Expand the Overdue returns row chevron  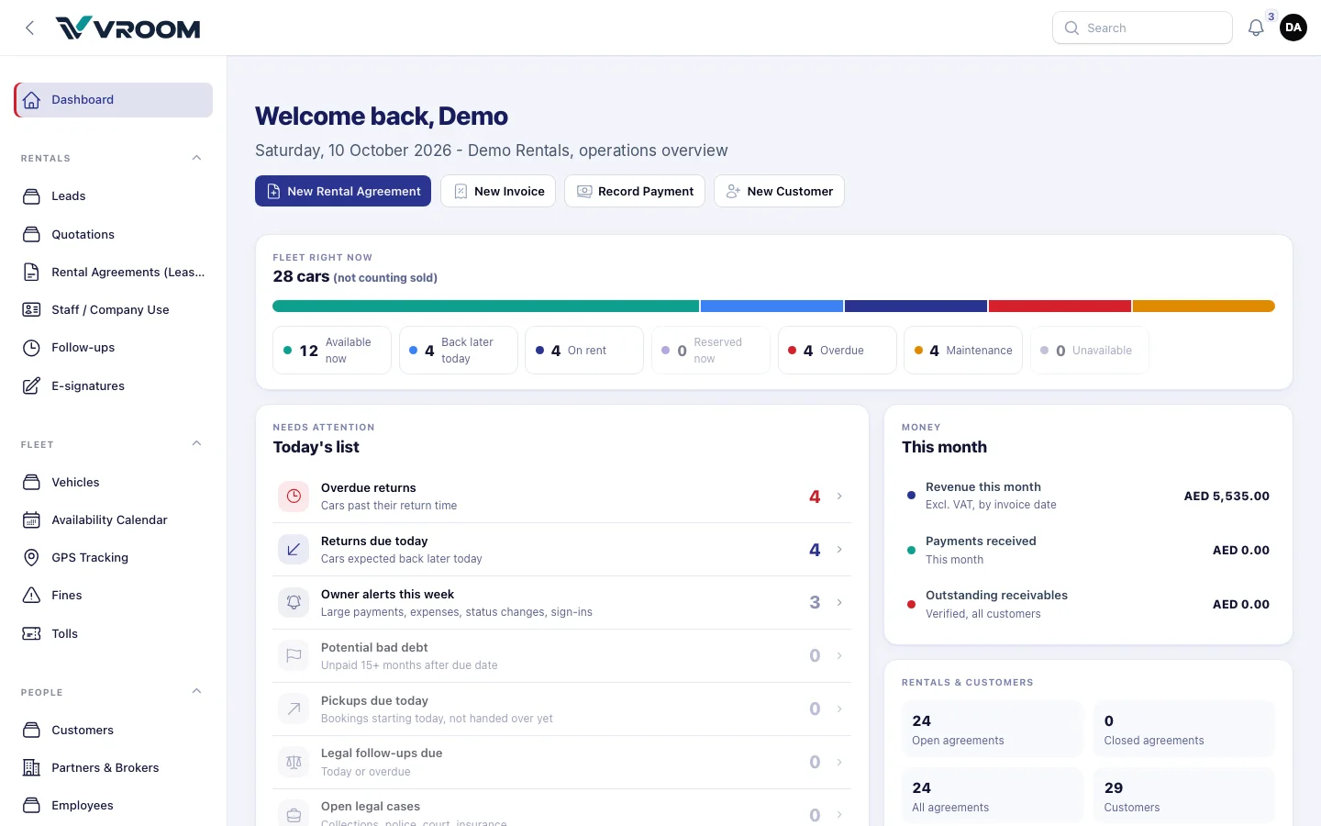(x=839, y=497)
